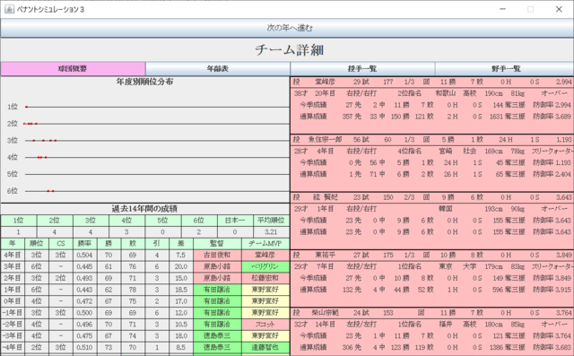Click the CS column header
Image resolution: width=574 pixels, height=356 pixels.
(x=61, y=244)
